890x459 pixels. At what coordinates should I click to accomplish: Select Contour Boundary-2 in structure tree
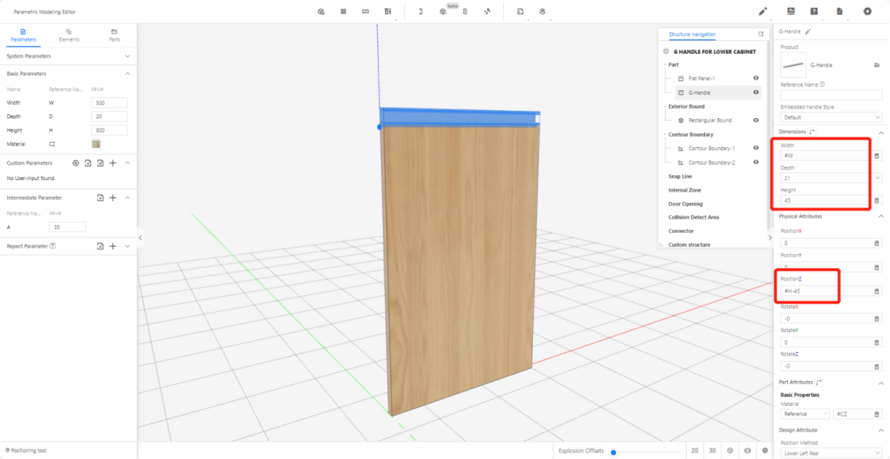click(x=712, y=162)
